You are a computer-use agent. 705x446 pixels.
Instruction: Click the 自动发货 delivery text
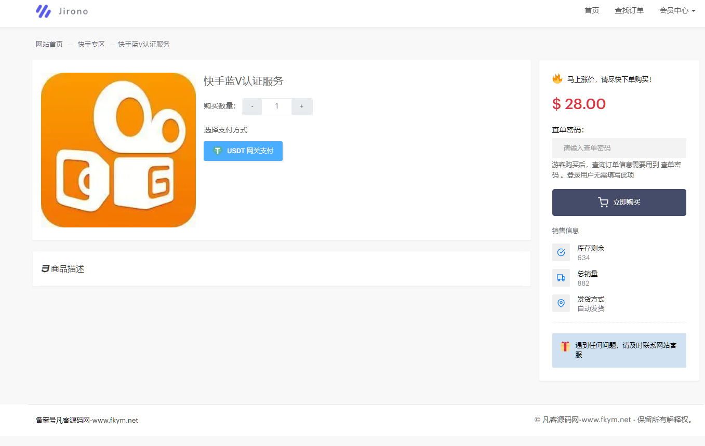[x=591, y=308]
